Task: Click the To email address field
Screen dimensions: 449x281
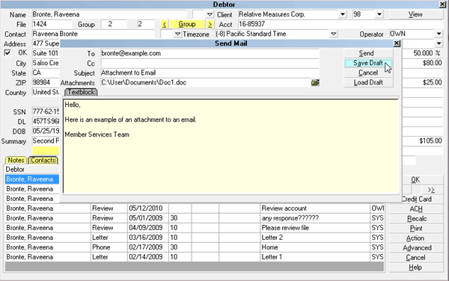Action: click(210, 54)
